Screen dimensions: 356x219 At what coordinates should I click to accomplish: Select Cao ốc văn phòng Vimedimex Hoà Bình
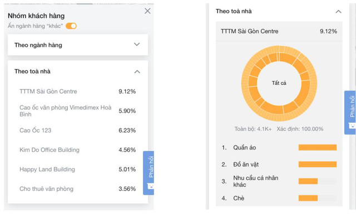pos(78,111)
